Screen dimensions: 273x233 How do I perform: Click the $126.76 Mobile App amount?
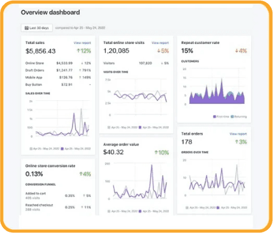66,77
